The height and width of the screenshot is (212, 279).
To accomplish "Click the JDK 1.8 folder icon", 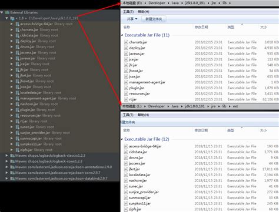I will [x=12, y=18].
